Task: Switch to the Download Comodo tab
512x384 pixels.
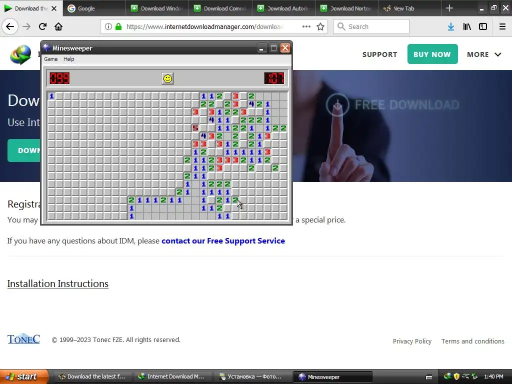Action: pos(220,8)
